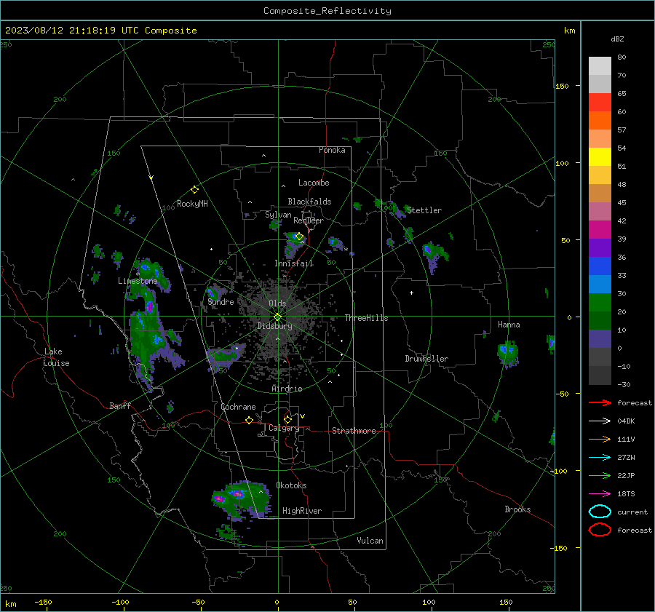655x612 pixels.
Task: Click the Drumheller city label
Action: pyautogui.click(x=426, y=359)
